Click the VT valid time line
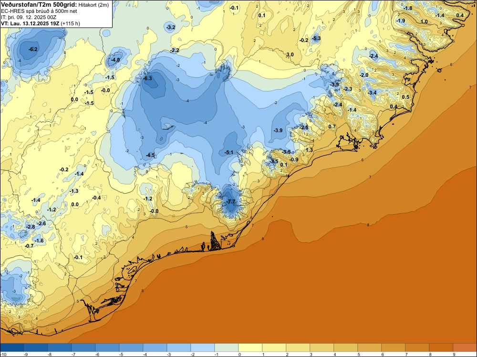The image size is (477, 357). pyautogui.click(x=41, y=23)
